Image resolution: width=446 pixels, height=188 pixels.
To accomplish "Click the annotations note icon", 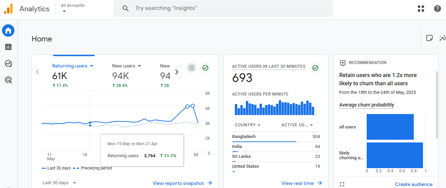I will click(x=429, y=38).
